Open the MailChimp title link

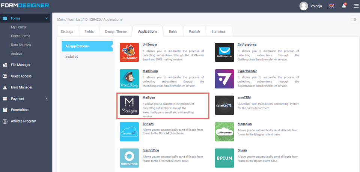[150, 71]
